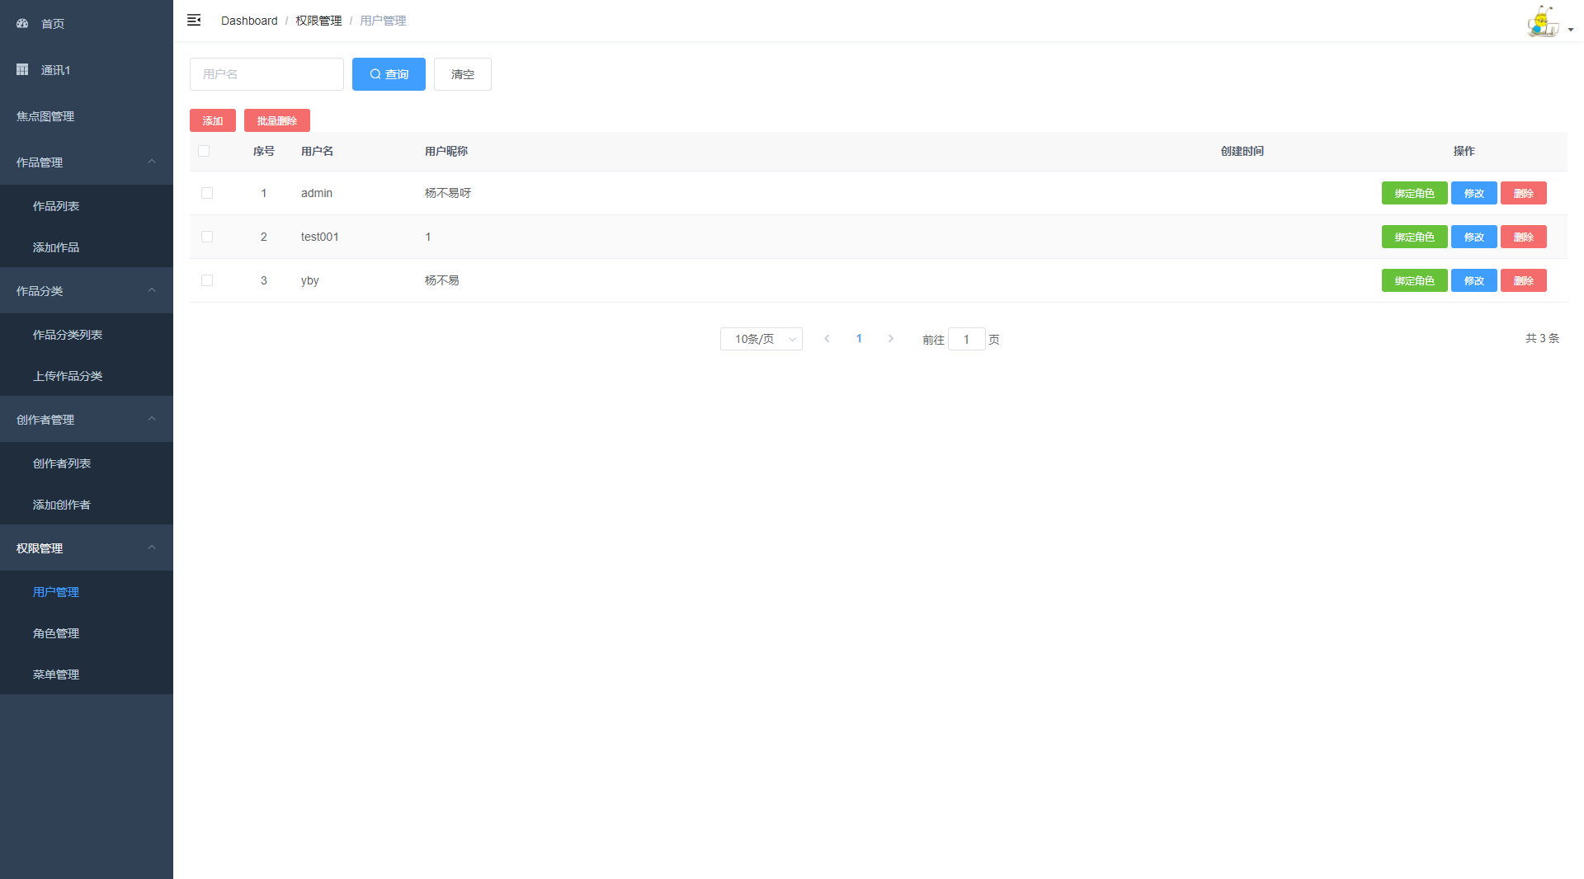
Task: Open 添加创作者
Action: [x=87, y=504]
